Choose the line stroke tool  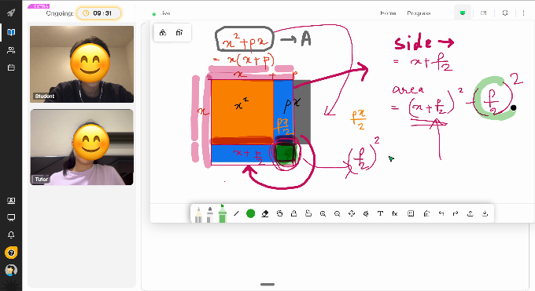coord(236,213)
